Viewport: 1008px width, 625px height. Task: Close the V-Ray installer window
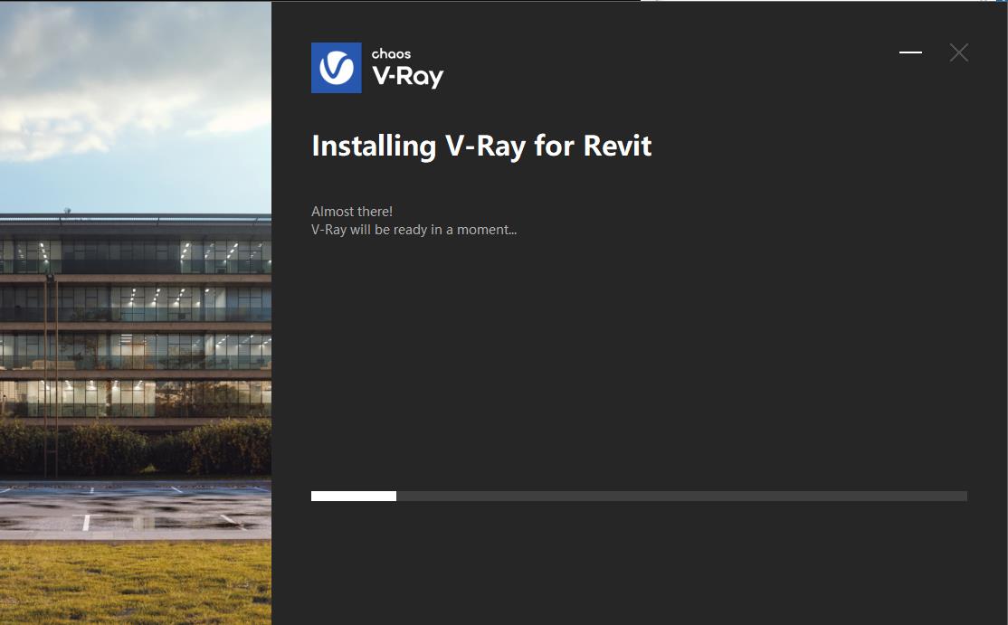coord(958,52)
